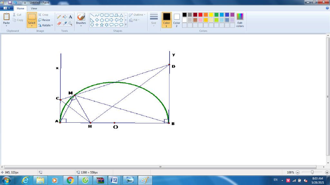Choose the Up arrow shape
Viewport: 330px width, 185px height.
(121, 20)
